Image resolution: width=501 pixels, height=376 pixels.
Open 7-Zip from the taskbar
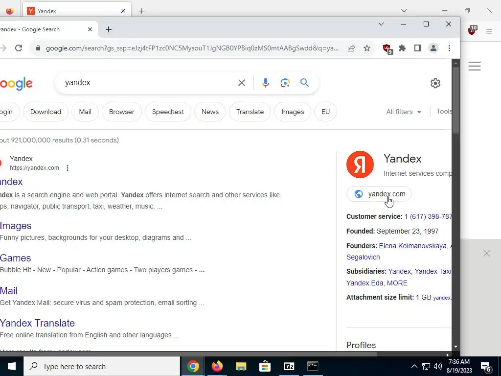(x=289, y=366)
